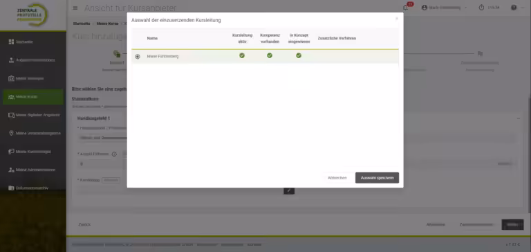
Task: Open Meine Administratoren in sidebar
Action: (x=33, y=170)
